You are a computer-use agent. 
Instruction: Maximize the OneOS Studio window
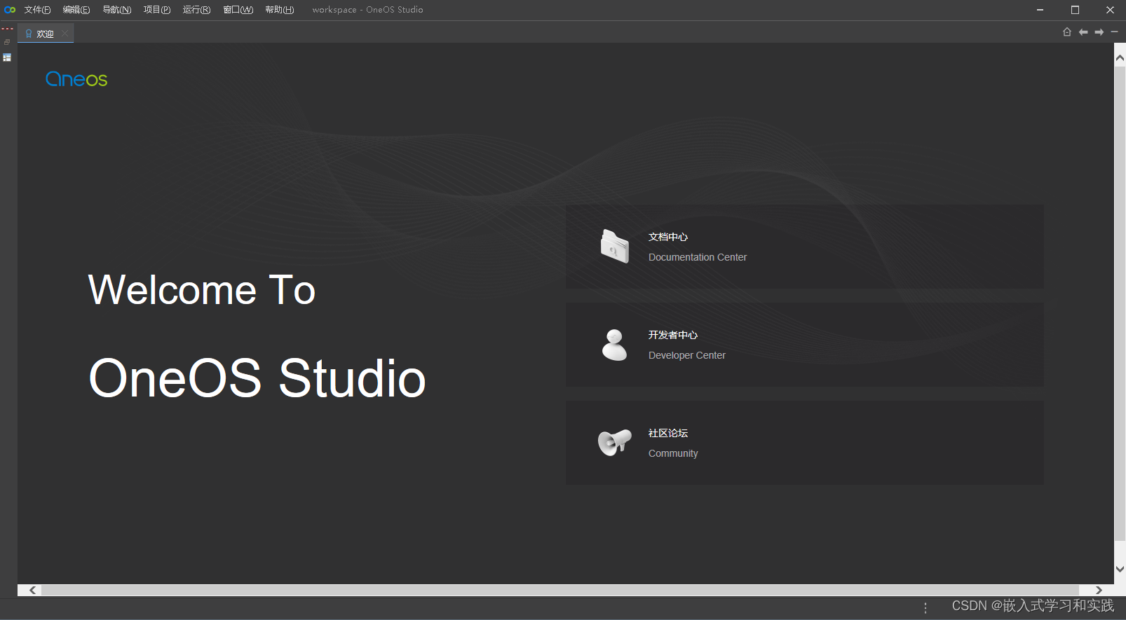coord(1075,10)
